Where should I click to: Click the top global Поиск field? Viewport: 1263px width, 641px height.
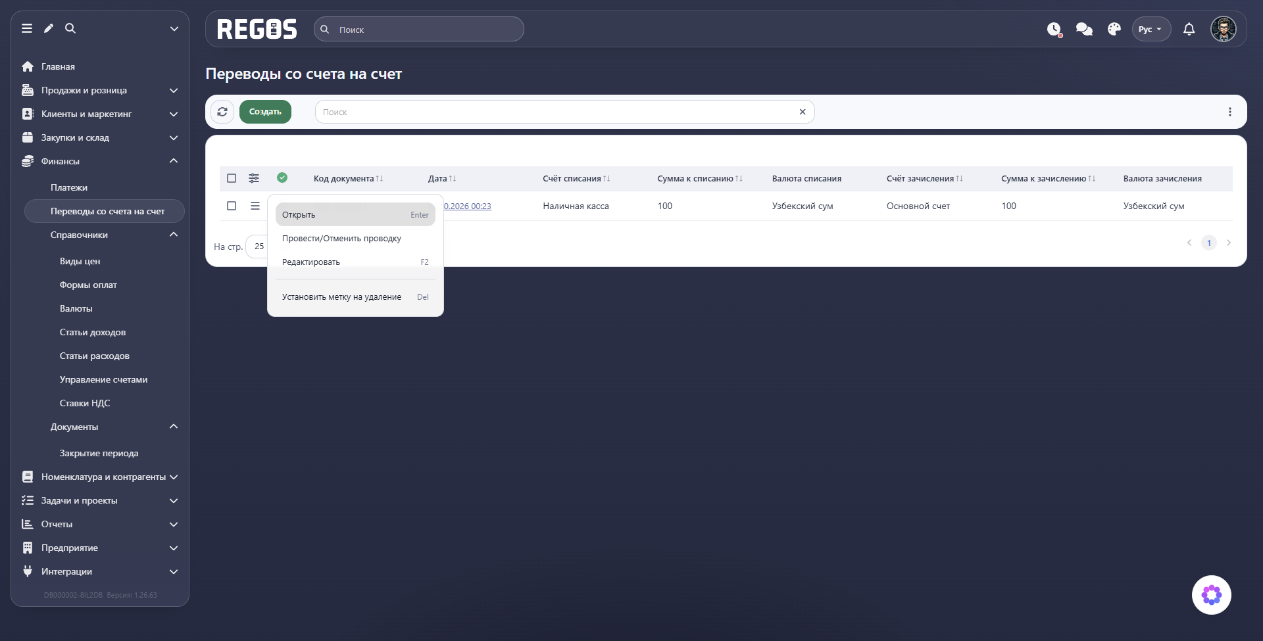[x=419, y=30]
